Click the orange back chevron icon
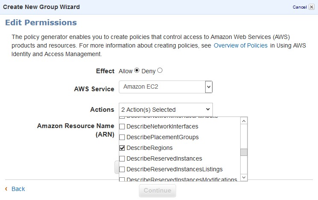Image resolution: width=318 pixels, height=200 pixels. 6,189
